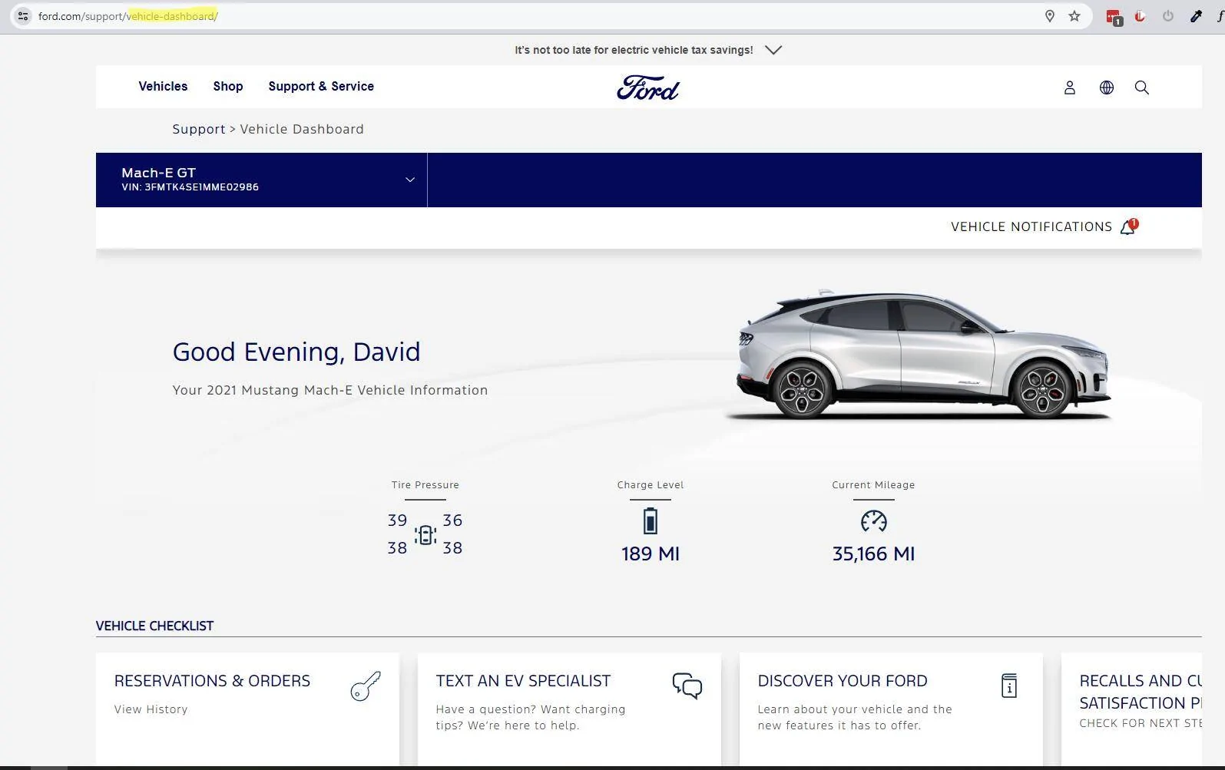
Task: Go to Support breadcrumb link
Action: coord(199,129)
